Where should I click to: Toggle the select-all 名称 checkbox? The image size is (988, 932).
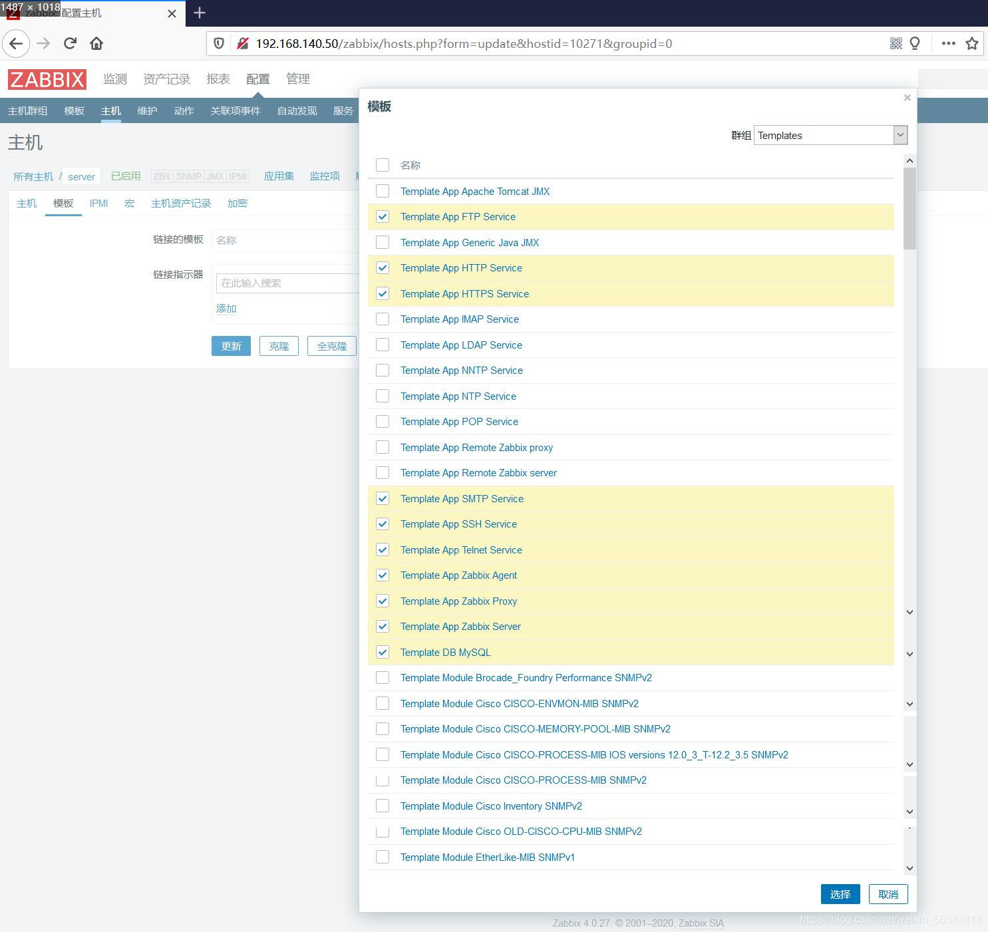383,165
